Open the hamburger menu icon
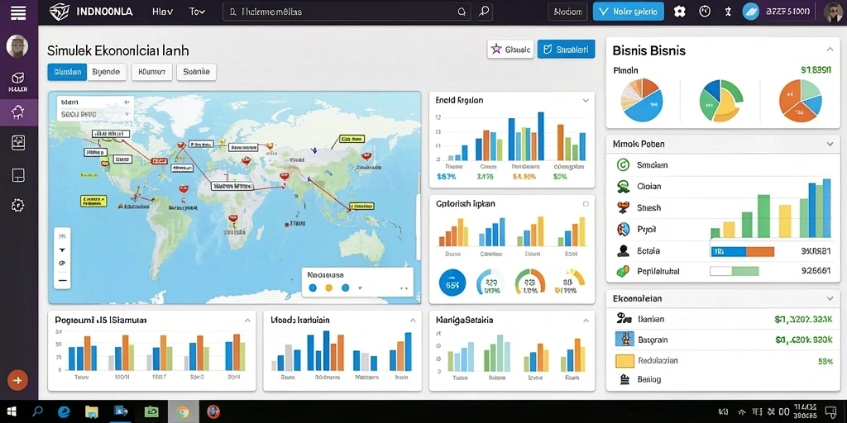This screenshot has width=847, height=423. 18,12
